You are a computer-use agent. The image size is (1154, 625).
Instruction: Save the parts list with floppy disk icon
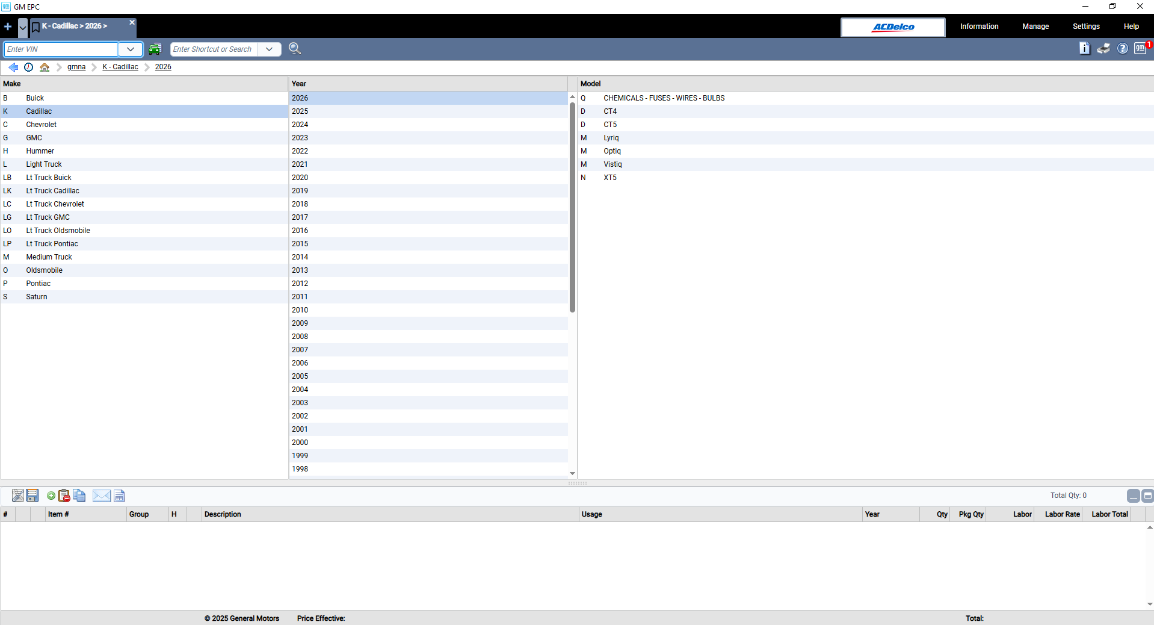tap(32, 496)
